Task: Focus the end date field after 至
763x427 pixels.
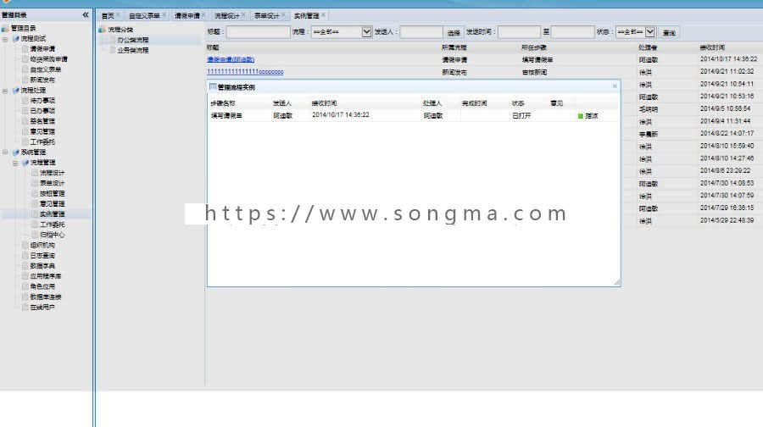Action: pyautogui.click(x=573, y=32)
